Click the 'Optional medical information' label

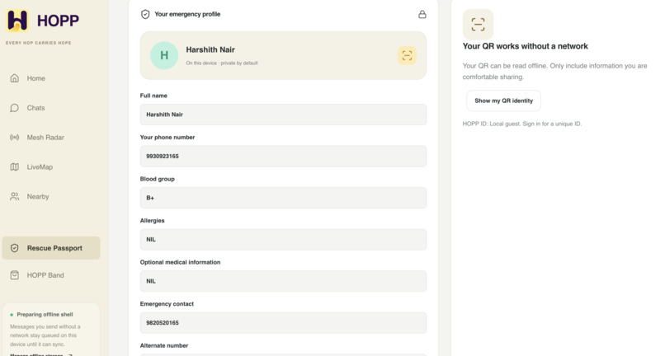coord(180,262)
